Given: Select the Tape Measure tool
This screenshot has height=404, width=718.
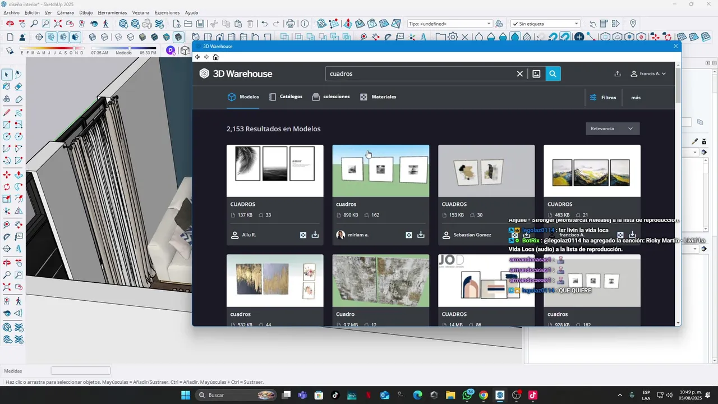Looking at the screenshot, I should click(x=7, y=224).
